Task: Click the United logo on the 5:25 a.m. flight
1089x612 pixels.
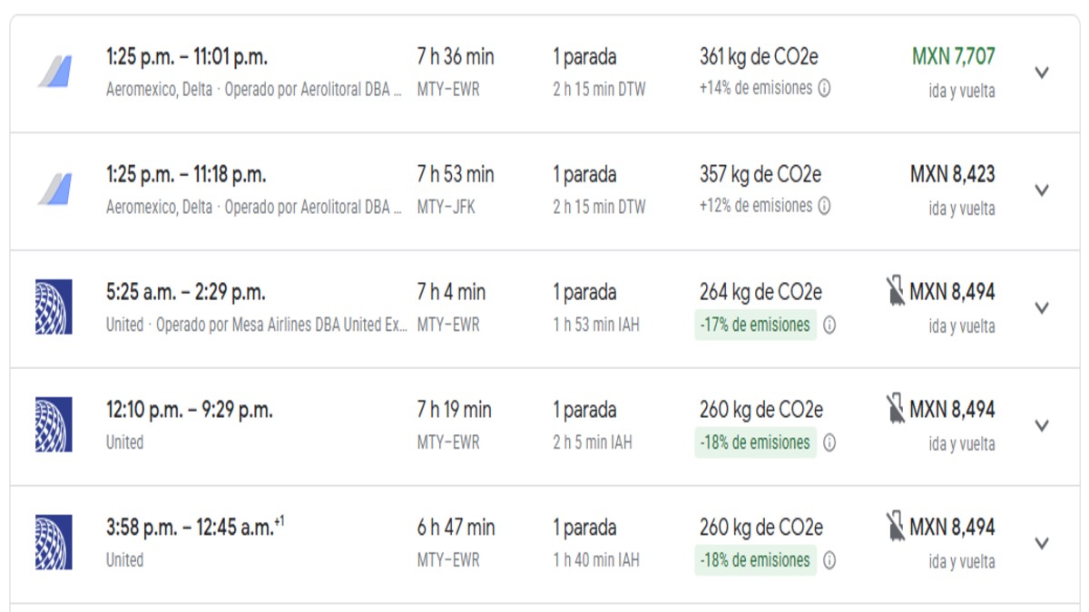Action: (54, 307)
